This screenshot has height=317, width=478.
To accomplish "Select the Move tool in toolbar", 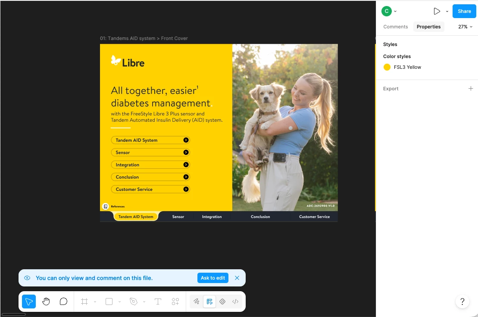I will click(x=29, y=302).
